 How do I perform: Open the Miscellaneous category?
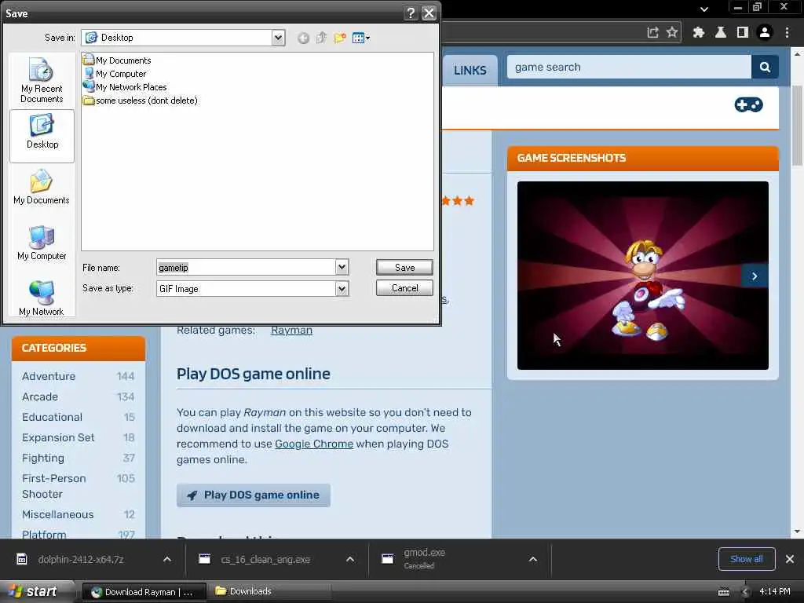click(x=57, y=514)
